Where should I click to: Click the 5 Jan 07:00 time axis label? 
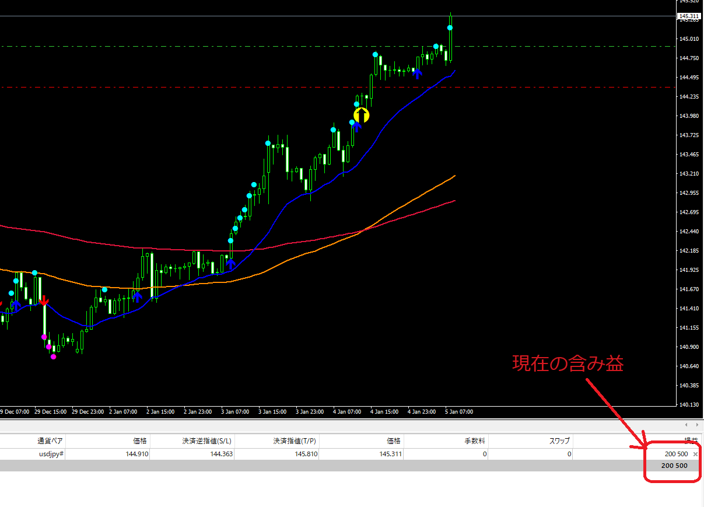tap(459, 412)
